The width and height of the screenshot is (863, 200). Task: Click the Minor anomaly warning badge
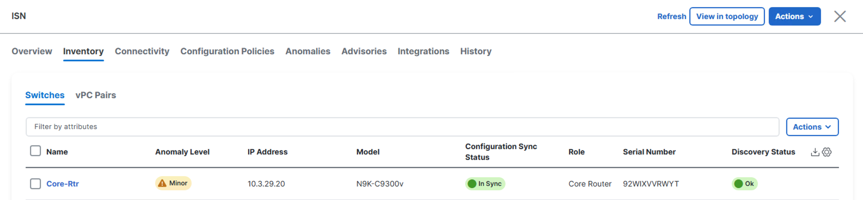tap(173, 183)
